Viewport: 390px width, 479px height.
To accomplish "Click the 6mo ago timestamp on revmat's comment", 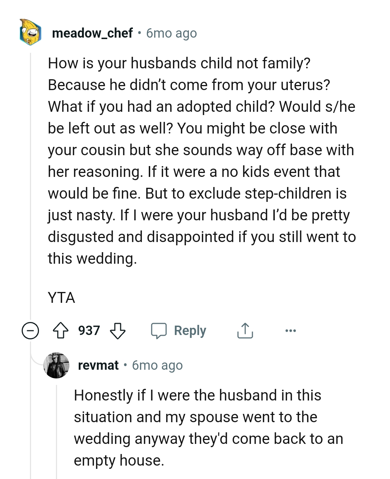I will tap(157, 365).
